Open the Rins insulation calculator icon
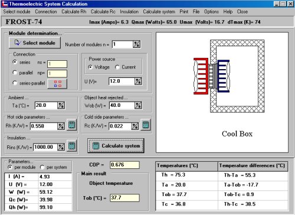Screen dimensions: 295x215 (72, 146)
